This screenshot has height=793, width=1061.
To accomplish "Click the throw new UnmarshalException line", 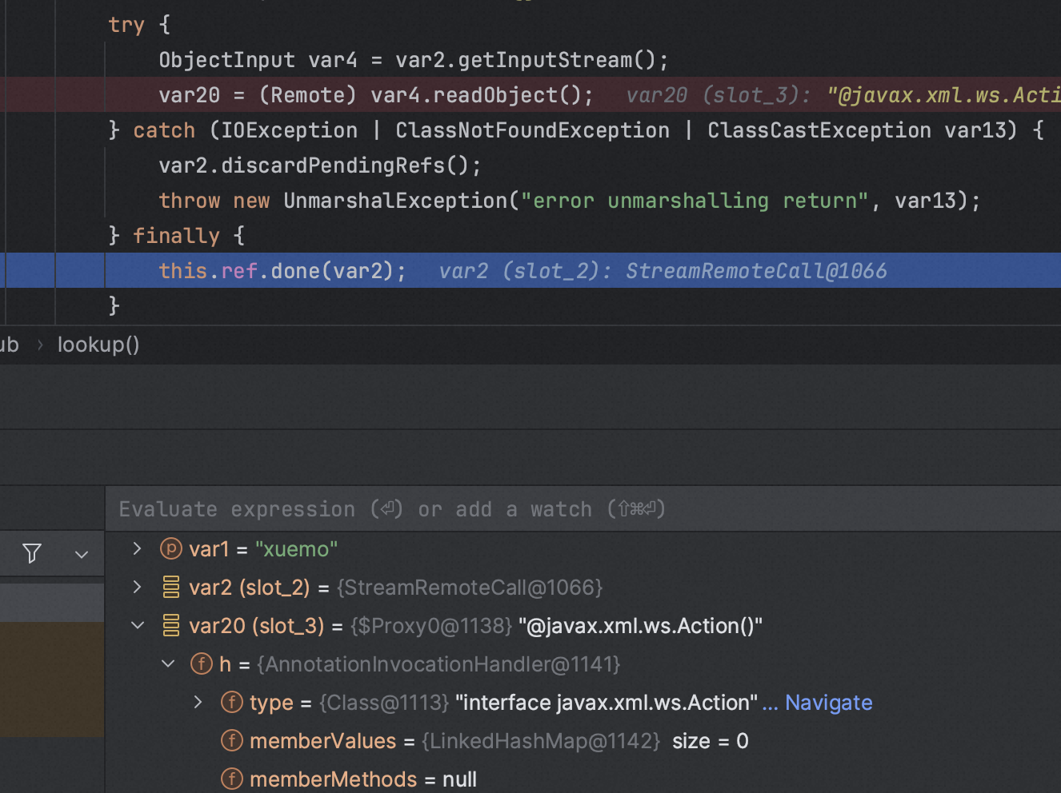I will coord(570,201).
